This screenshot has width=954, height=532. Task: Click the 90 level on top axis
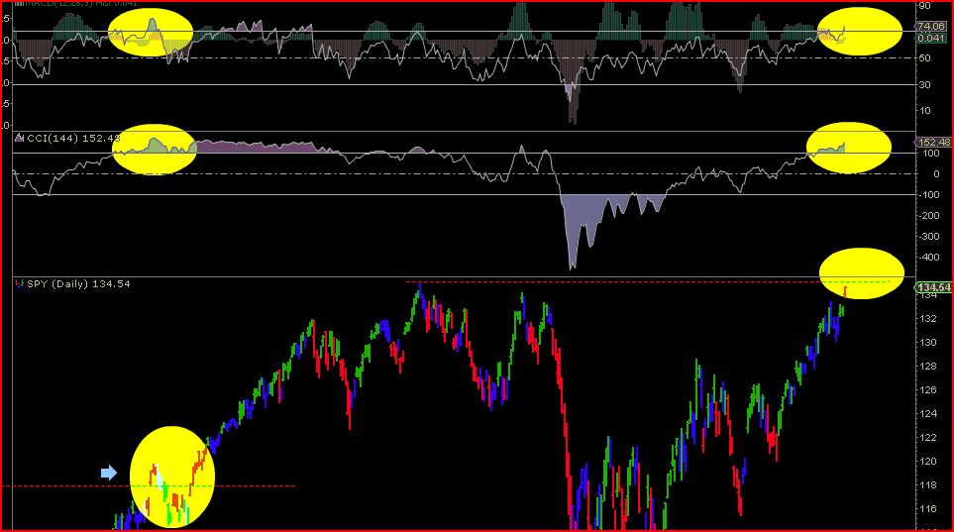pyautogui.click(x=924, y=6)
